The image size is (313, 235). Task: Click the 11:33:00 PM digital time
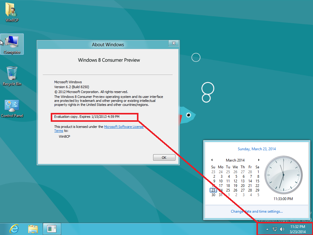(283, 199)
